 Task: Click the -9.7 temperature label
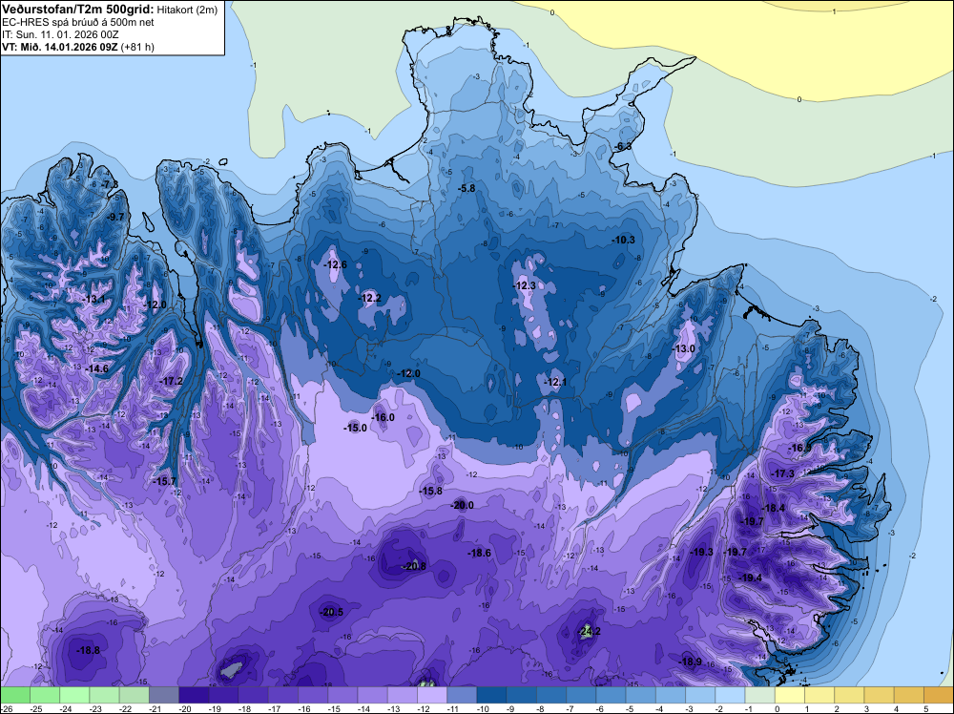115,217
